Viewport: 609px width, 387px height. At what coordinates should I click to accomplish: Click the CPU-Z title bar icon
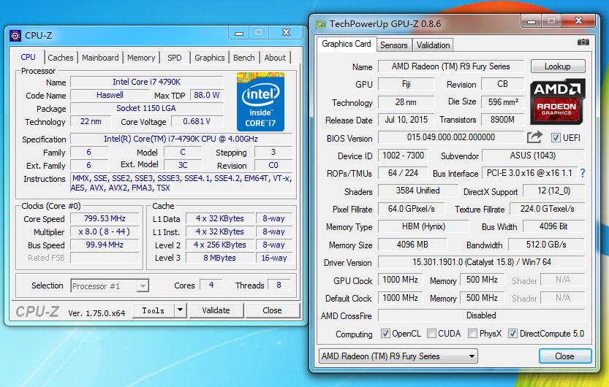click(x=16, y=34)
